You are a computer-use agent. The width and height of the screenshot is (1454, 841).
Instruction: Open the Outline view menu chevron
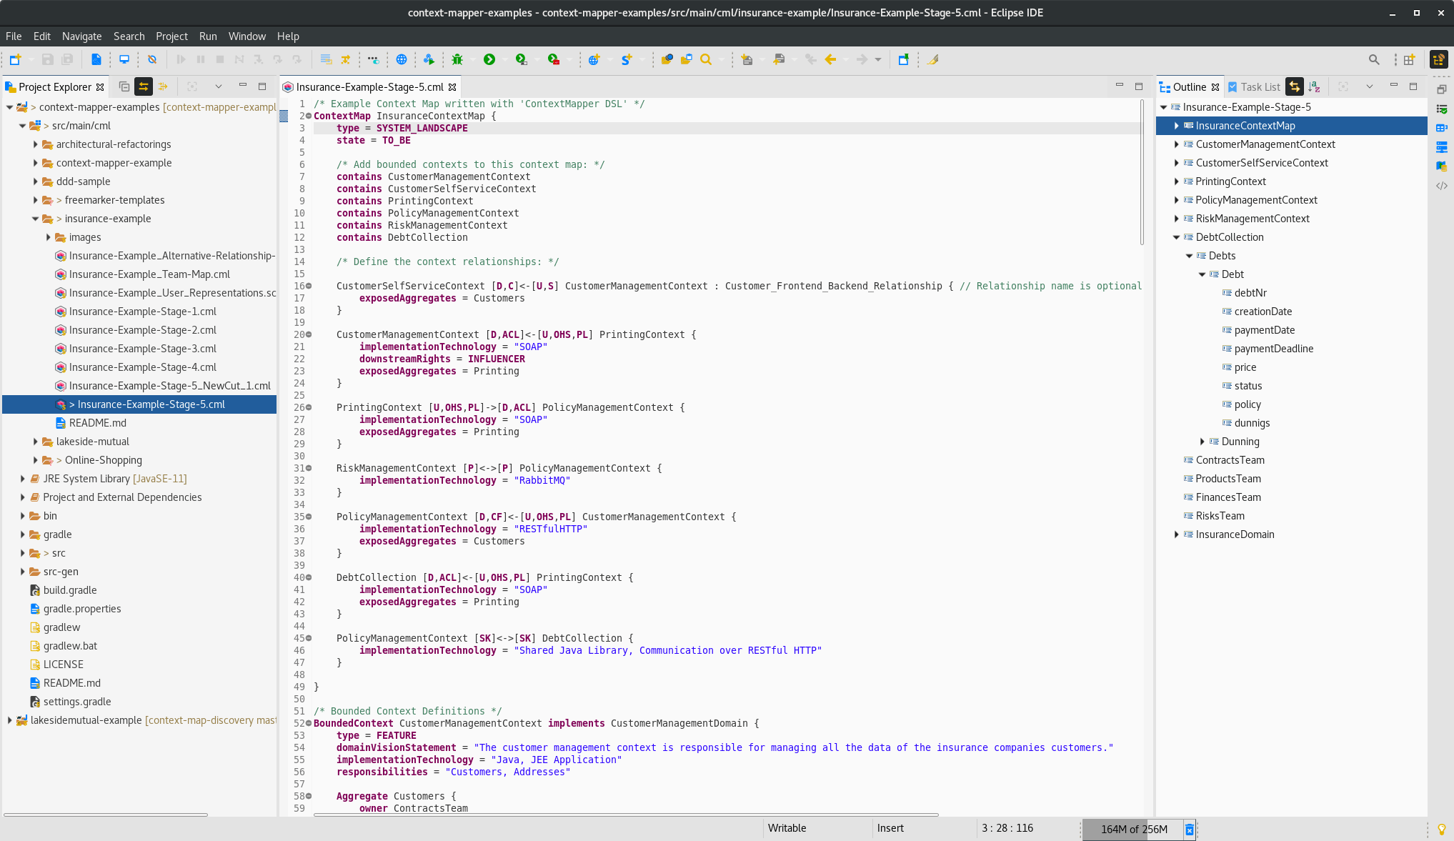click(1369, 86)
